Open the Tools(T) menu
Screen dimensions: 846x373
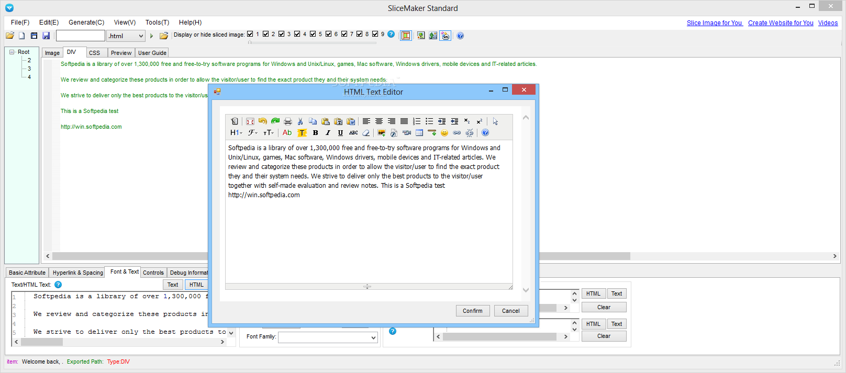(x=157, y=22)
